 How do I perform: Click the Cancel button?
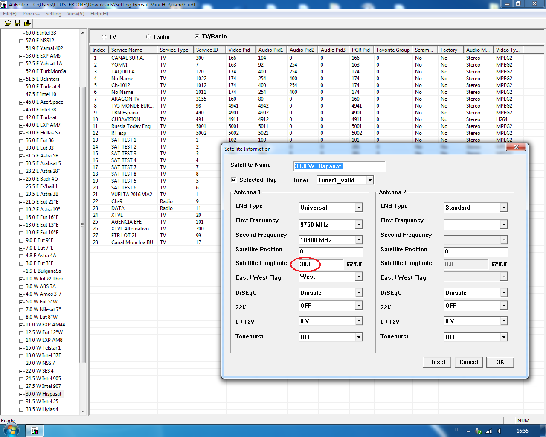469,362
